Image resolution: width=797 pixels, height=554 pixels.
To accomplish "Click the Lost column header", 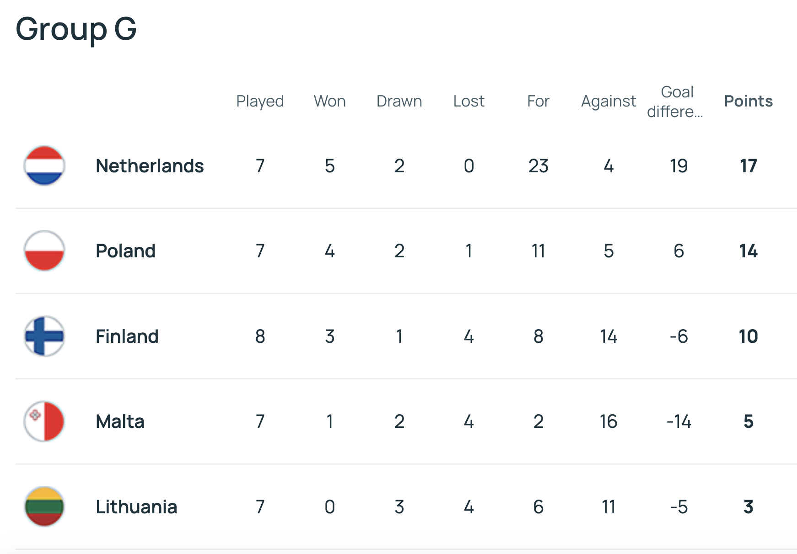I will point(469,101).
